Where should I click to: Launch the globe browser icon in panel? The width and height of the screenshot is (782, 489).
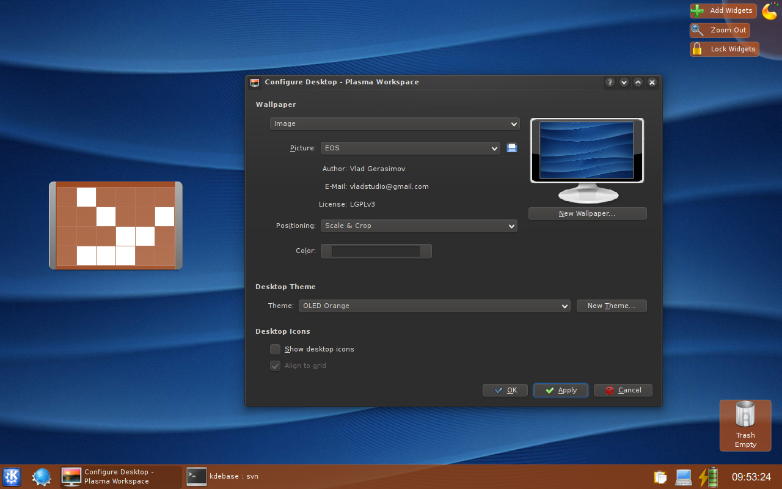[42, 477]
